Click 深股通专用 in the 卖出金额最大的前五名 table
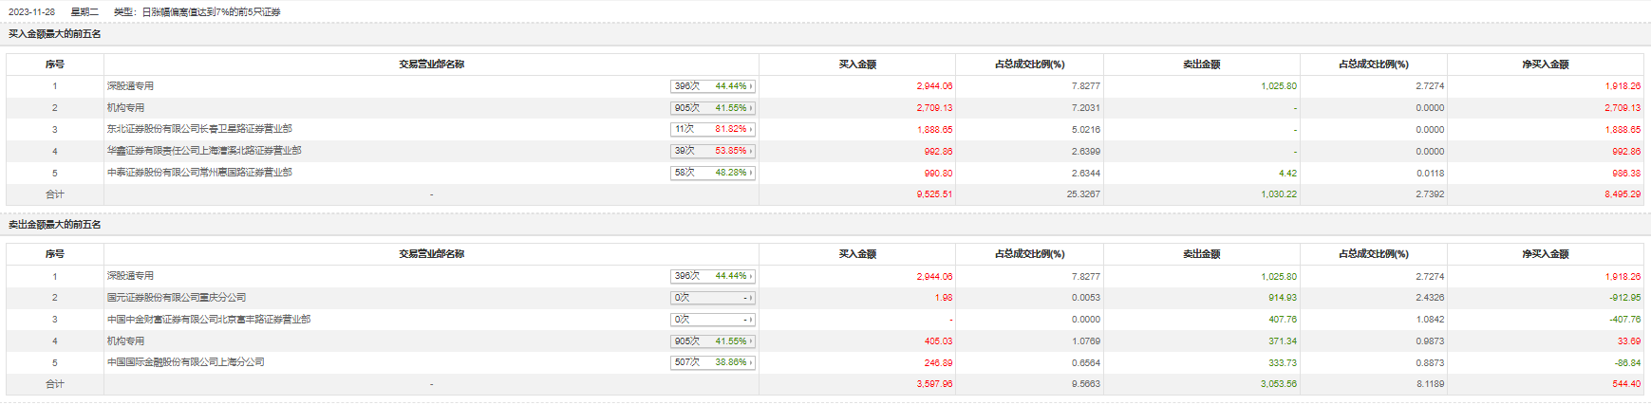 131,276
